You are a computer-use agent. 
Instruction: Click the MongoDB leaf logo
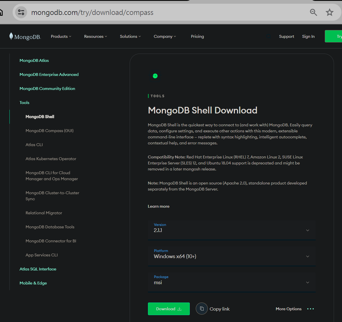(25, 36)
